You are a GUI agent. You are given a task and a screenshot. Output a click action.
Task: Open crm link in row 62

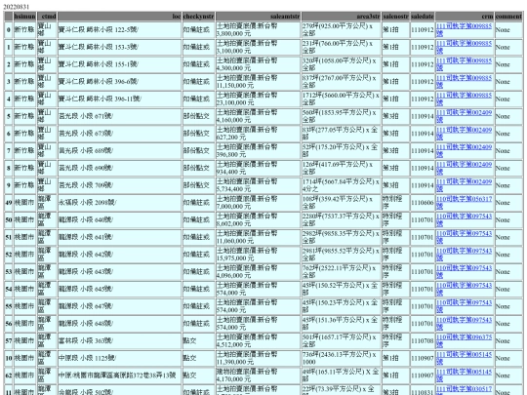point(464,375)
